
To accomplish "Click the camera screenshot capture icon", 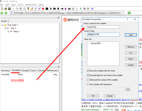I will 69,9.
